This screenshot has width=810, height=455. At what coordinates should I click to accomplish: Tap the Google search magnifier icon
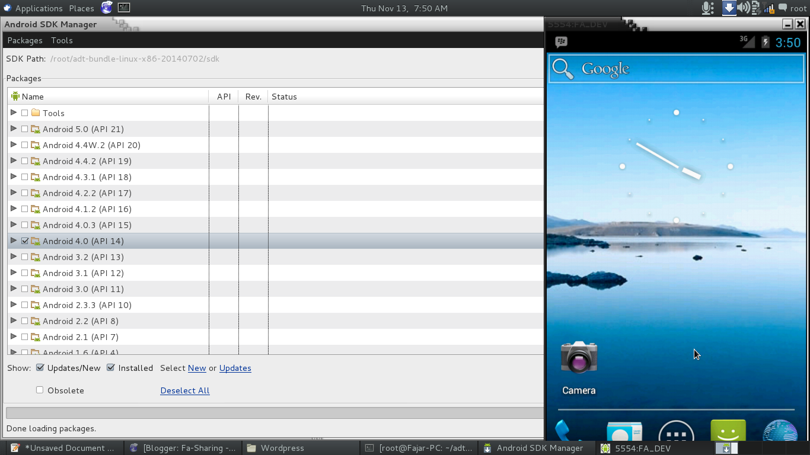coord(563,69)
